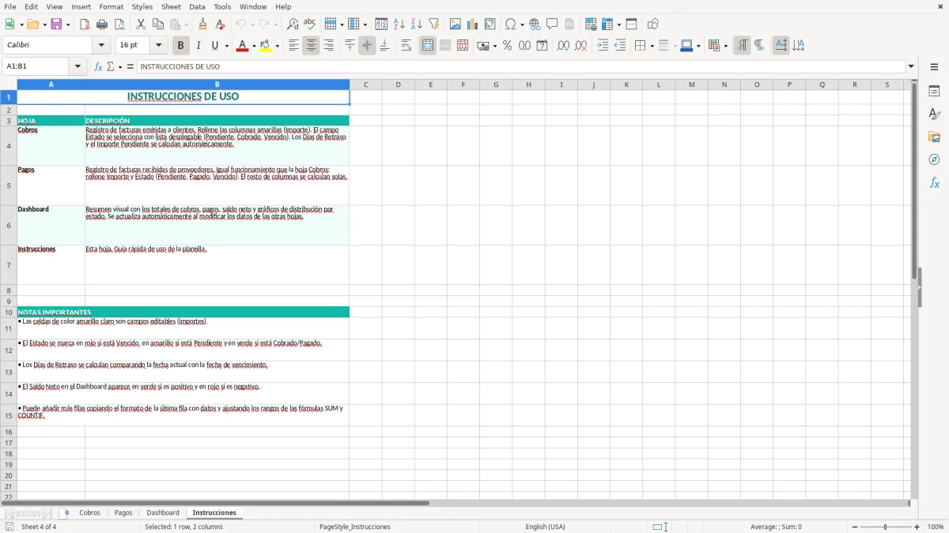The image size is (949, 533).
Task: Insert a hyperlink
Action: (x=535, y=24)
